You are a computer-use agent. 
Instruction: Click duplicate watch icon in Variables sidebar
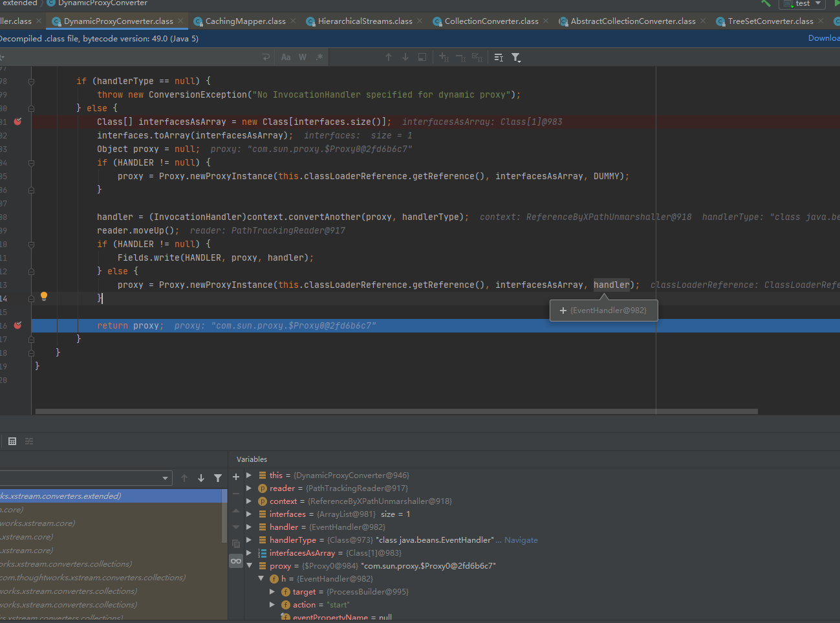(x=236, y=543)
